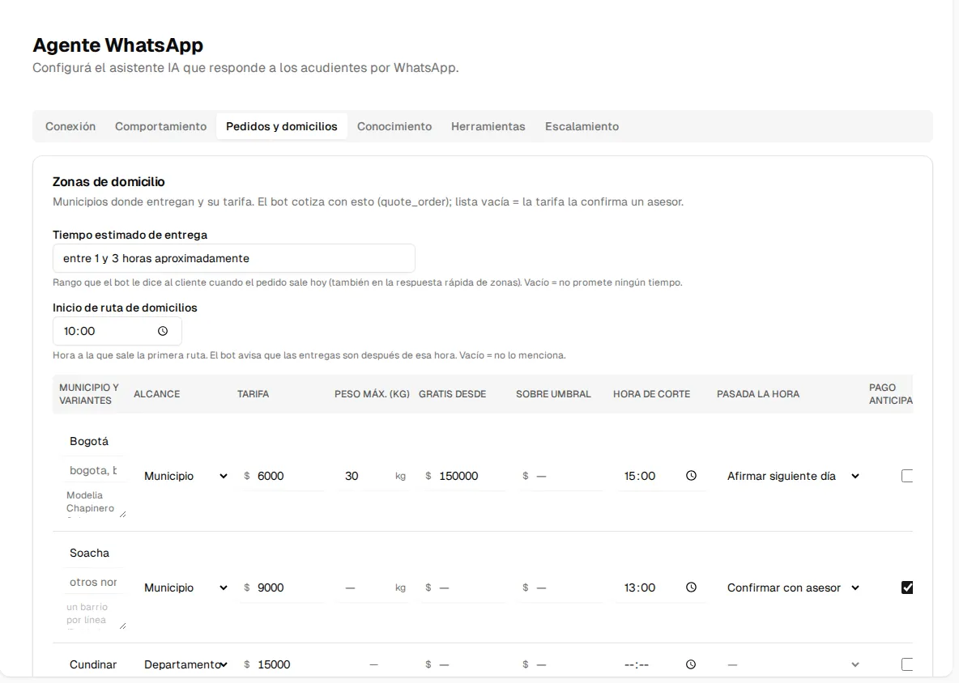Go to Herramientas tab
Screen dimensions: 959x683
[x=488, y=126]
